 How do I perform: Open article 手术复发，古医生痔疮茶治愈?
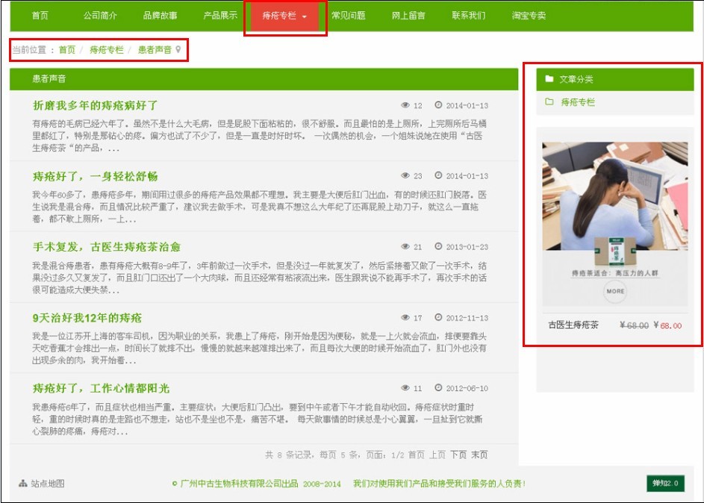(107, 247)
